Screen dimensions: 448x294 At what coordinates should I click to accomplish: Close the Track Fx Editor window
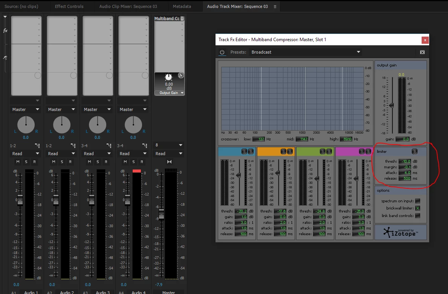425,40
